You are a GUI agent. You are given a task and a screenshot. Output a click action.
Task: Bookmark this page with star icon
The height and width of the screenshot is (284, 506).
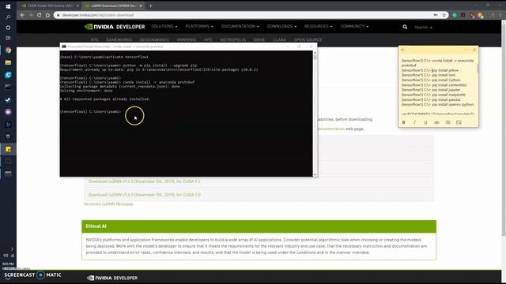pyautogui.click(x=444, y=15)
